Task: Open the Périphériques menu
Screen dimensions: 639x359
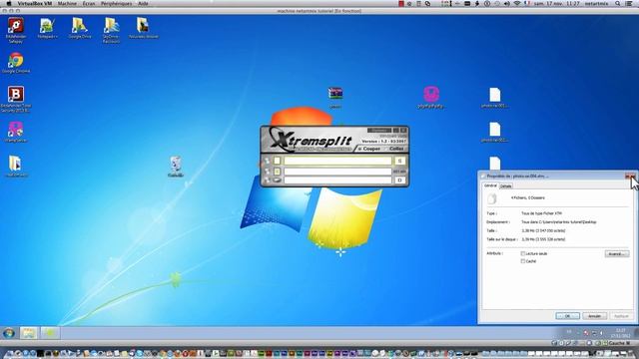Action: pos(116,3)
